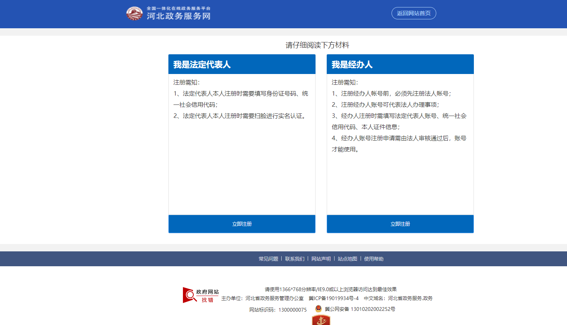Open the 站点地图 footer link

pyautogui.click(x=347, y=259)
